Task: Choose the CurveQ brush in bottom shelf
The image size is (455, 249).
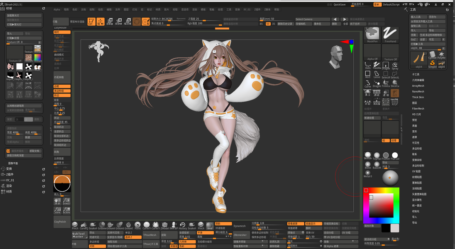Action: point(84,226)
